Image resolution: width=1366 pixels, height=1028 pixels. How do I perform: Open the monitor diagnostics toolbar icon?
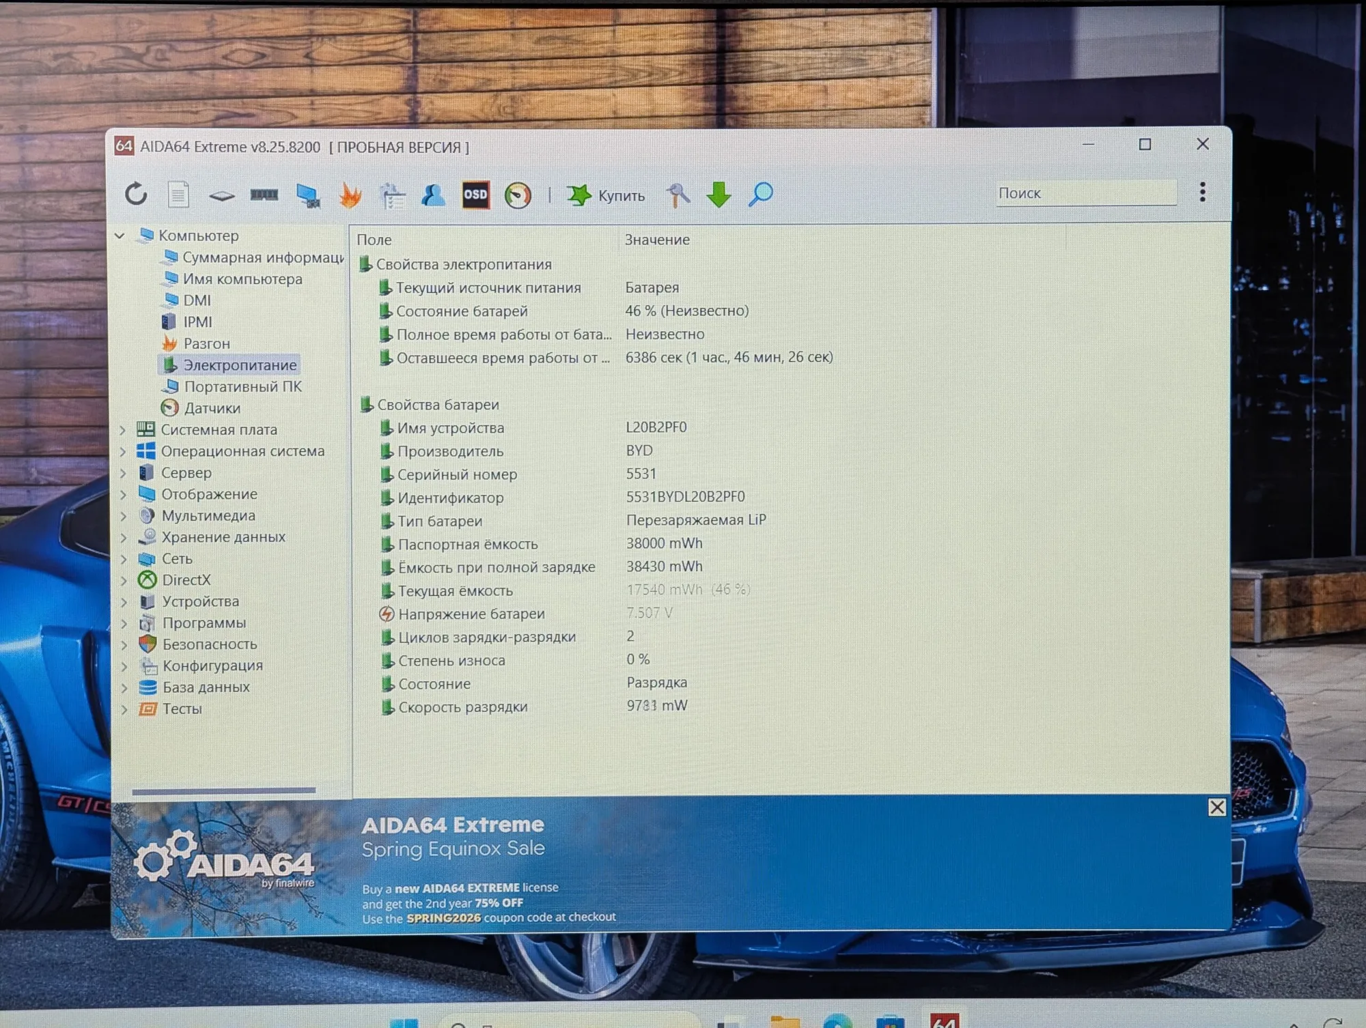308,196
